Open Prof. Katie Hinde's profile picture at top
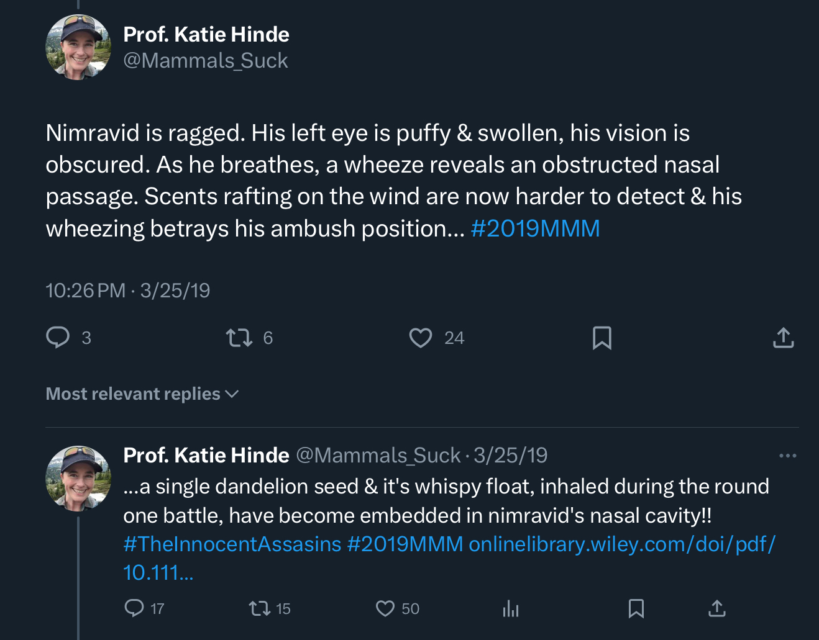Screen dimensions: 819x640 (78, 48)
